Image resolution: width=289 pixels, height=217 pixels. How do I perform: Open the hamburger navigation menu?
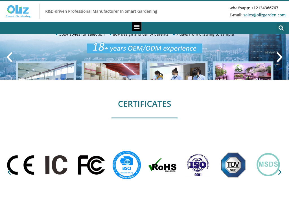[x=137, y=27]
